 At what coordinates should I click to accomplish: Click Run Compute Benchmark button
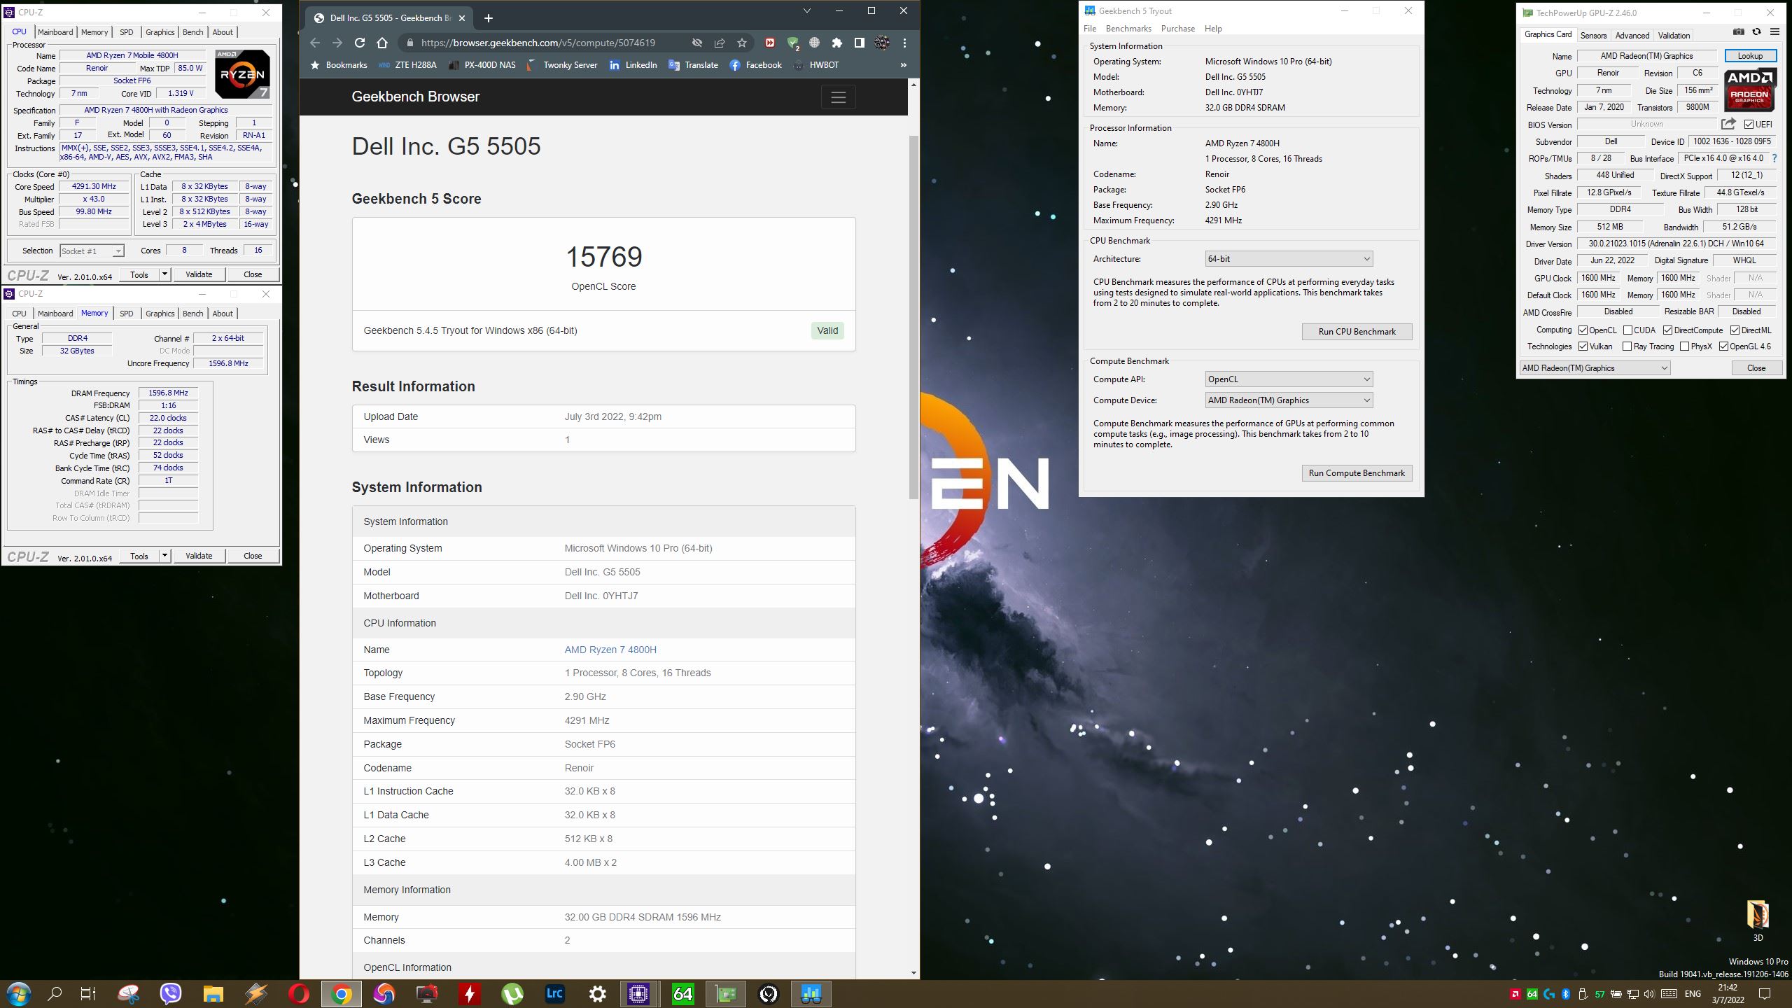pyautogui.click(x=1357, y=473)
